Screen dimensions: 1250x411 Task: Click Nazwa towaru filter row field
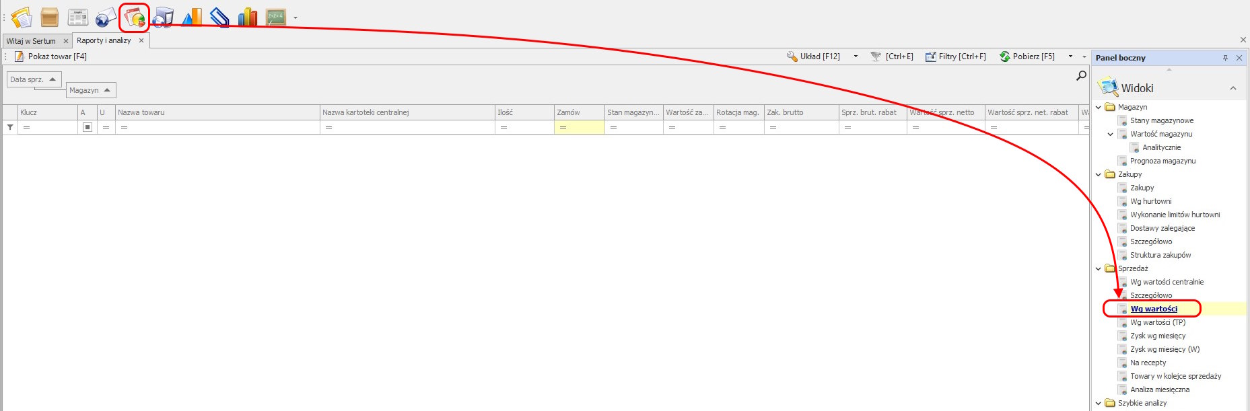coord(217,127)
